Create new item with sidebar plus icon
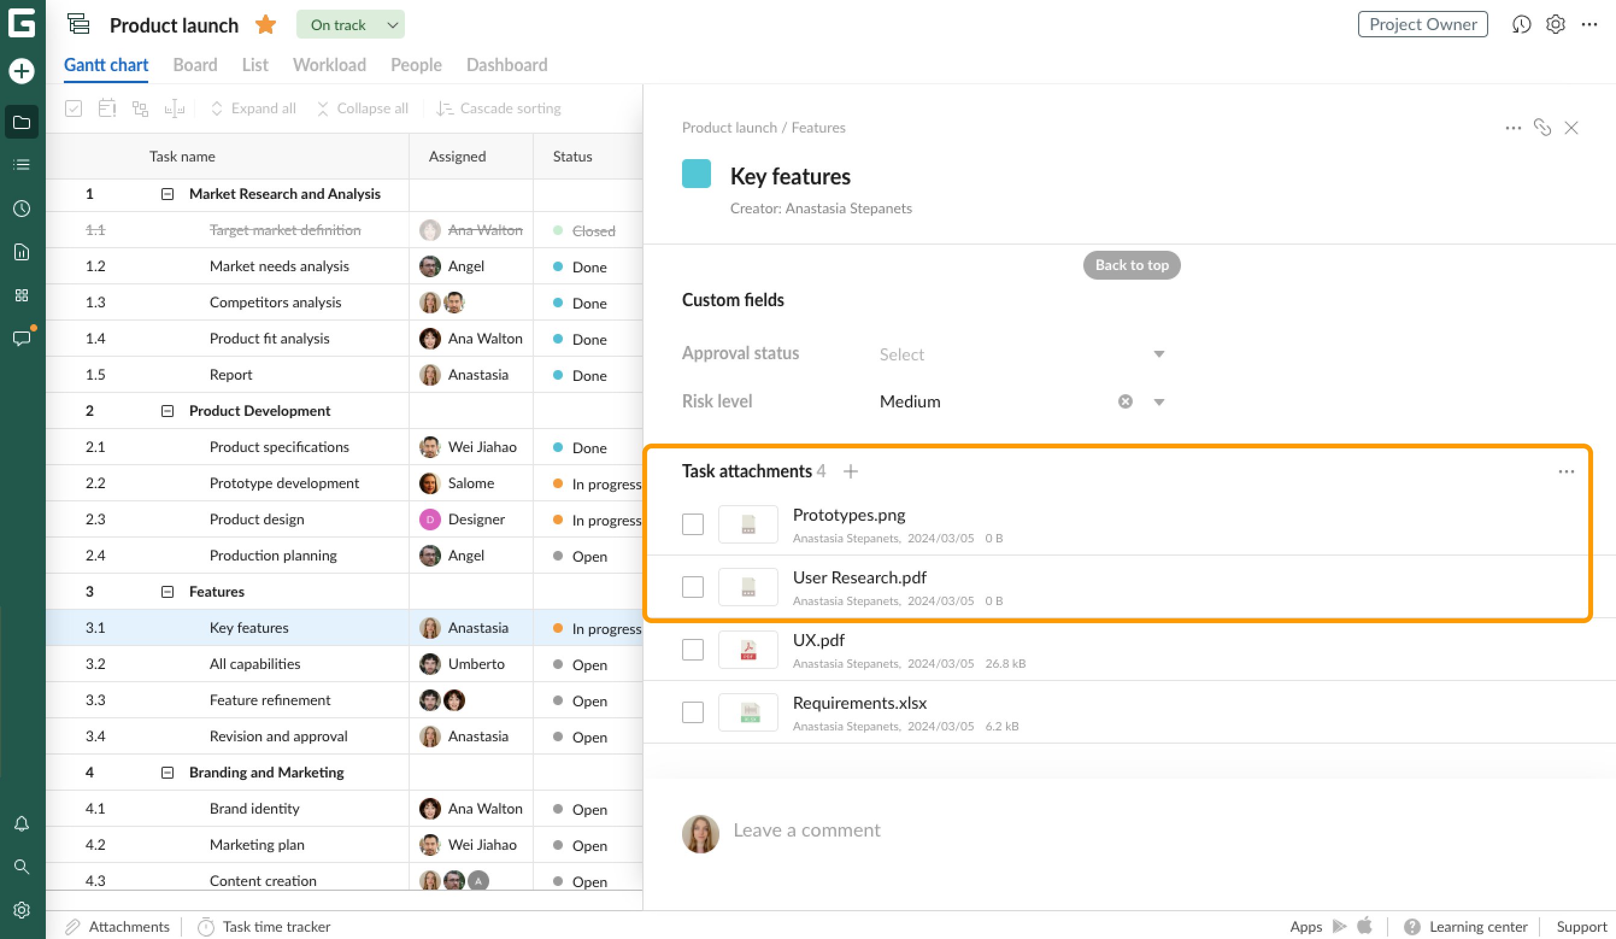The width and height of the screenshot is (1616, 939). click(21, 71)
